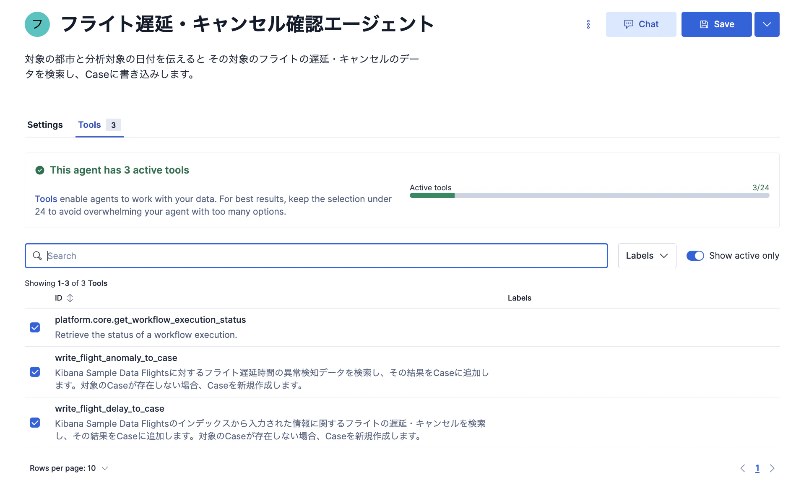Screen dimensions: 796x493
Task: Click the Labels column header
Action: pos(519,298)
